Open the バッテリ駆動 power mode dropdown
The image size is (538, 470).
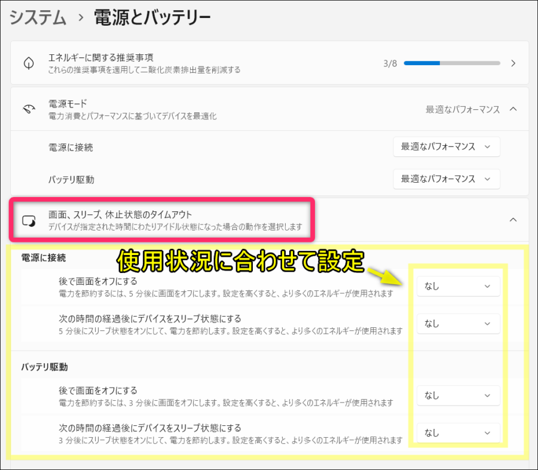pos(446,179)
